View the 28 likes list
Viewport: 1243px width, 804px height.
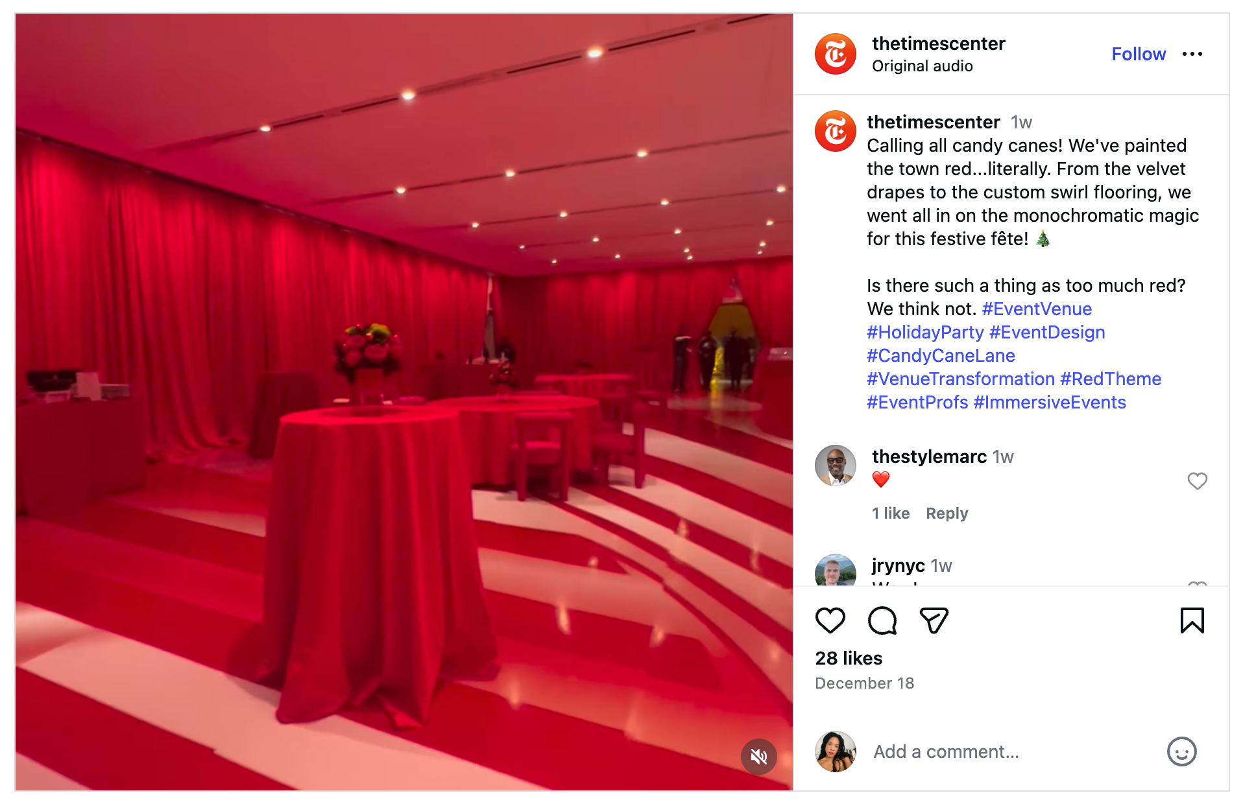849,658
